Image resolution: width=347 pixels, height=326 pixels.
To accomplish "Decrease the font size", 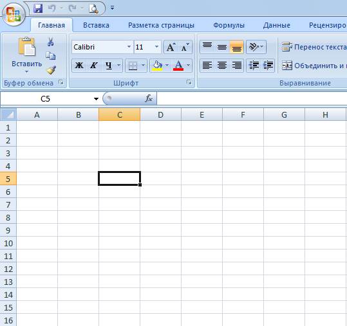I will (x=185, y=47).
